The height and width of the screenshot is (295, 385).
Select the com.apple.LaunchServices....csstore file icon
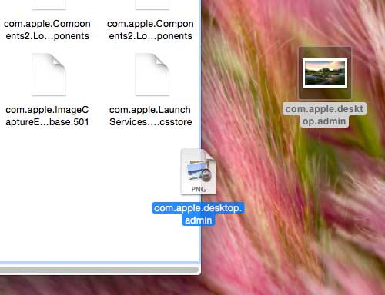pyautogui.click(x=152, y=75)
